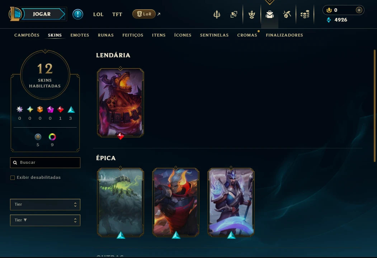The image size is (377, 258).
Task: Switch to the Campeões tab
Action: click(27, 35)
